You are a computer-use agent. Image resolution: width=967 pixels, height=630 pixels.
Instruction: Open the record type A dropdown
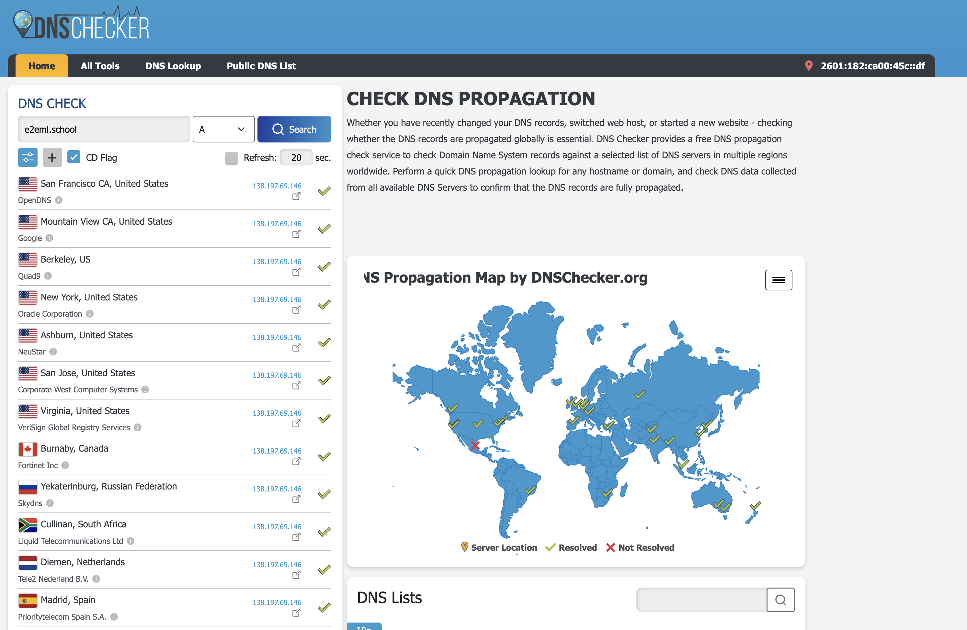(223, 129)
